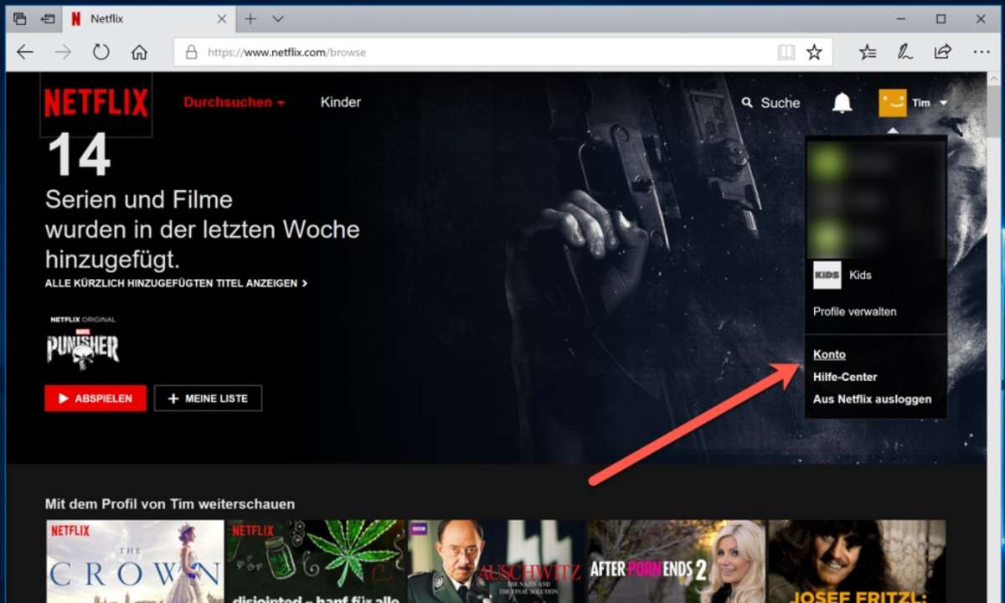The width and height of the screenshot is (1005, 603).
Task: Choose Konto in profile menu
Action: [x=829, y=354]
